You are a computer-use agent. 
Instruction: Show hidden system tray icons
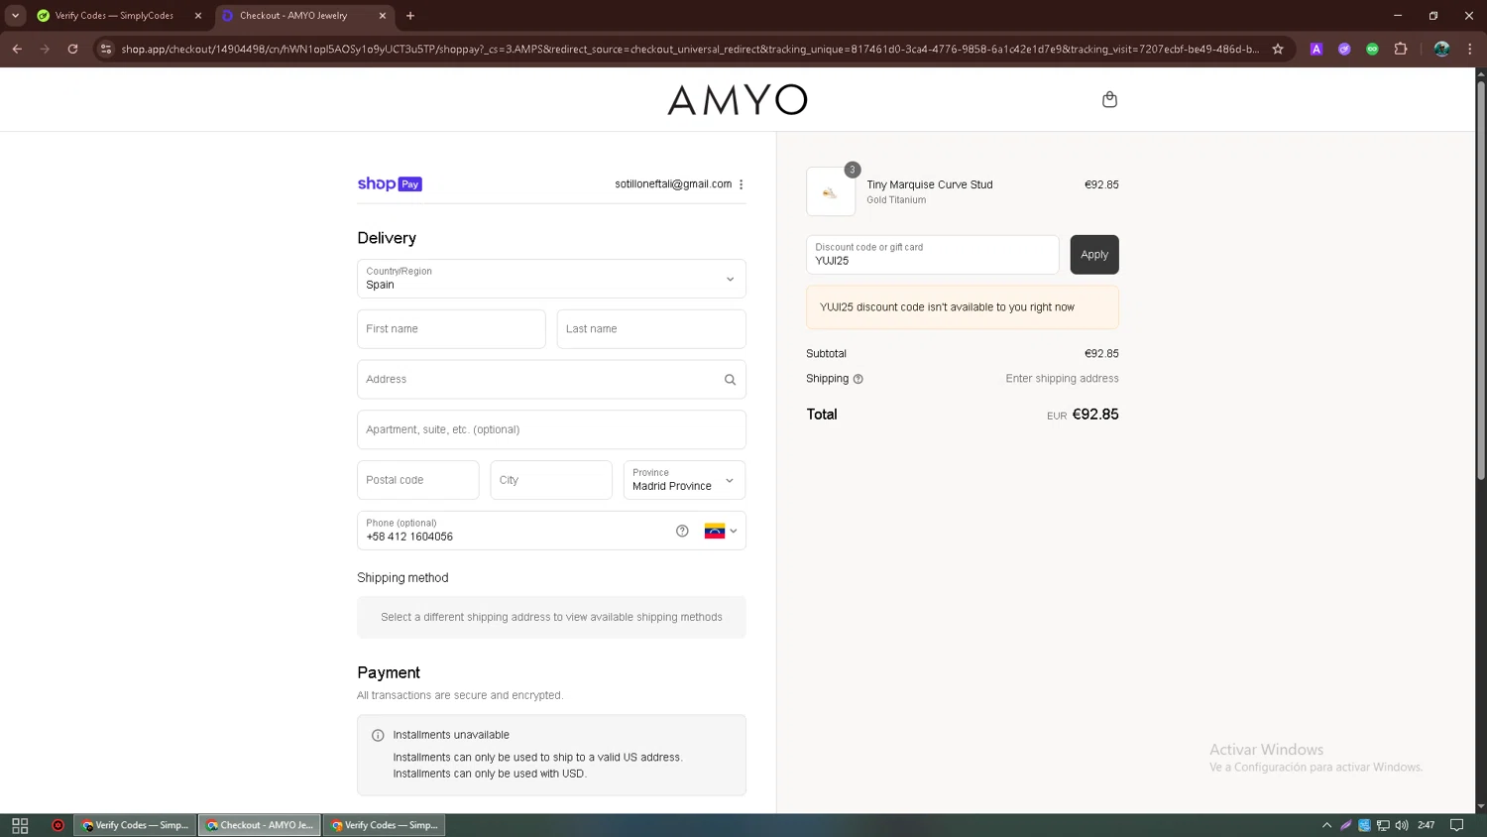point(1326,825)
